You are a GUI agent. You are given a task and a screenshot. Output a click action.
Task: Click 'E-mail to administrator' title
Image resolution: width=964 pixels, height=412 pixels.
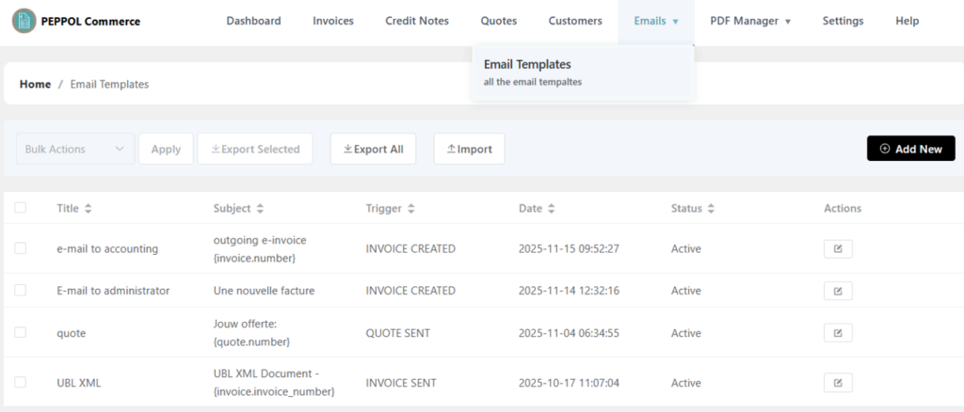(113, 291)
